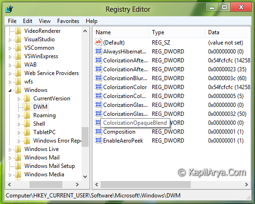Click the Windows Mail Setup folder icon
This screenshot has height=204, width=255.
(18, 166)
